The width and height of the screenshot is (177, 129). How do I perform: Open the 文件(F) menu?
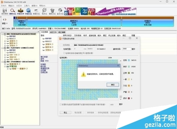pyautogui.click(x=4, y=6)
